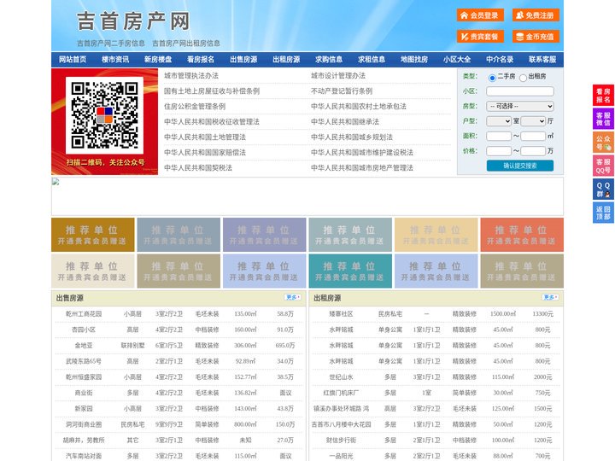Screen dimensions: 615x461
Task: Click the 返回顶部 back-to-top icon
Action: coord(603,213)
